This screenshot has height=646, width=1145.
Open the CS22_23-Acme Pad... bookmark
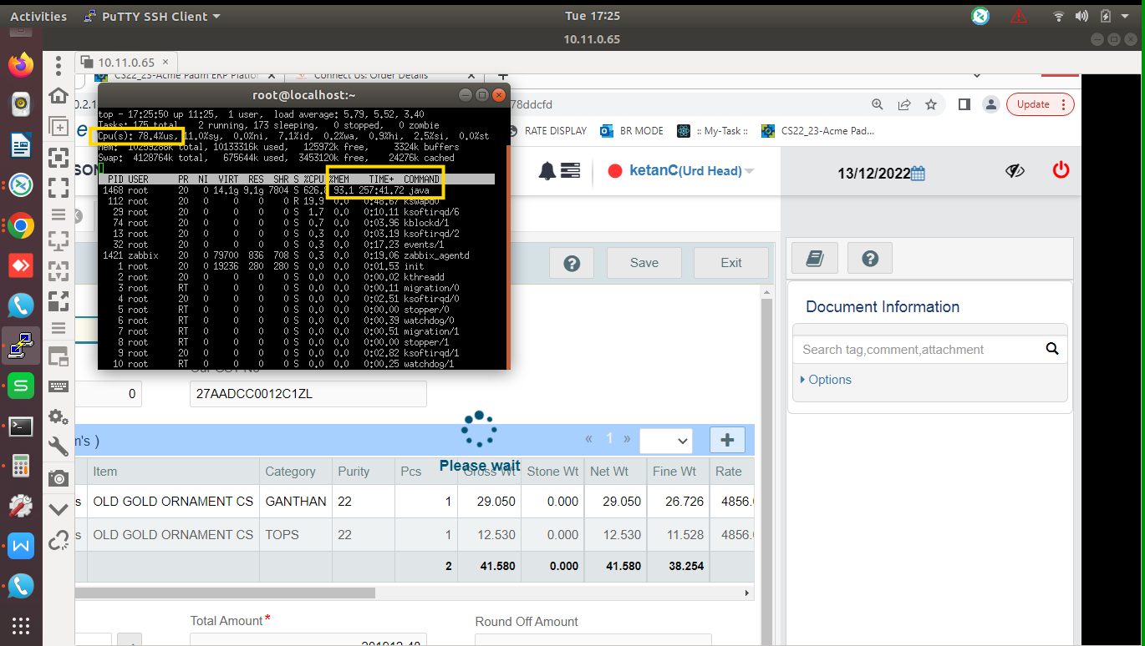click(x=818, y=130)
